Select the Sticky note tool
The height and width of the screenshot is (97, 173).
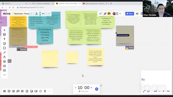pyautogui.click(x=4, y=44)
